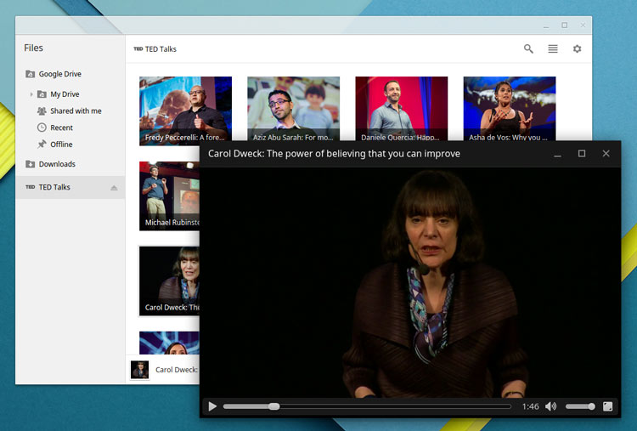Mute the video player audio
The image size is (637, 431).
click(551, 406)
